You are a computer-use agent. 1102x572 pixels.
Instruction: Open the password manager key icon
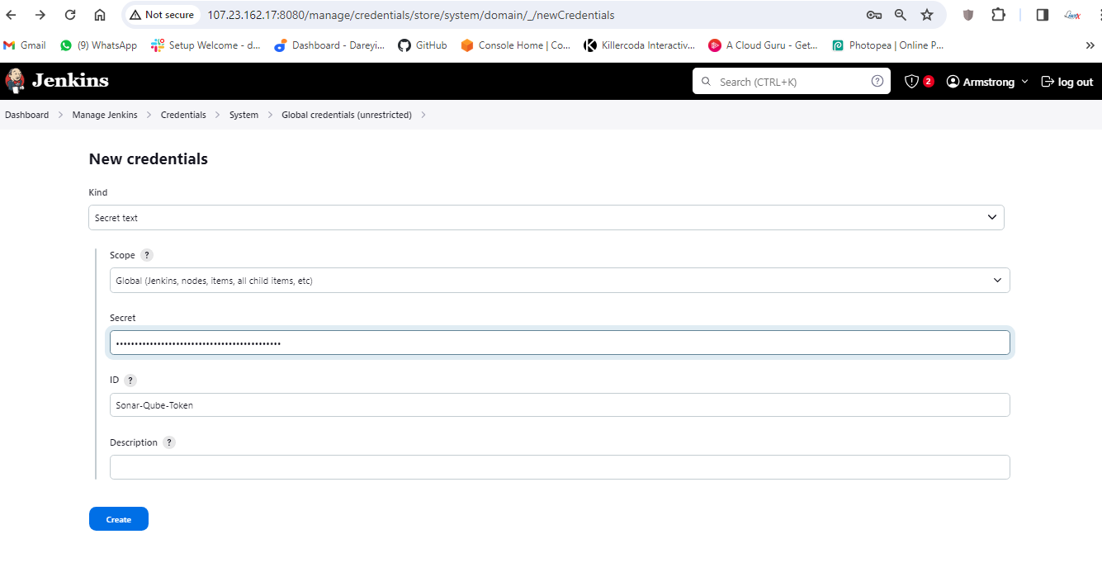click(873, 15)
